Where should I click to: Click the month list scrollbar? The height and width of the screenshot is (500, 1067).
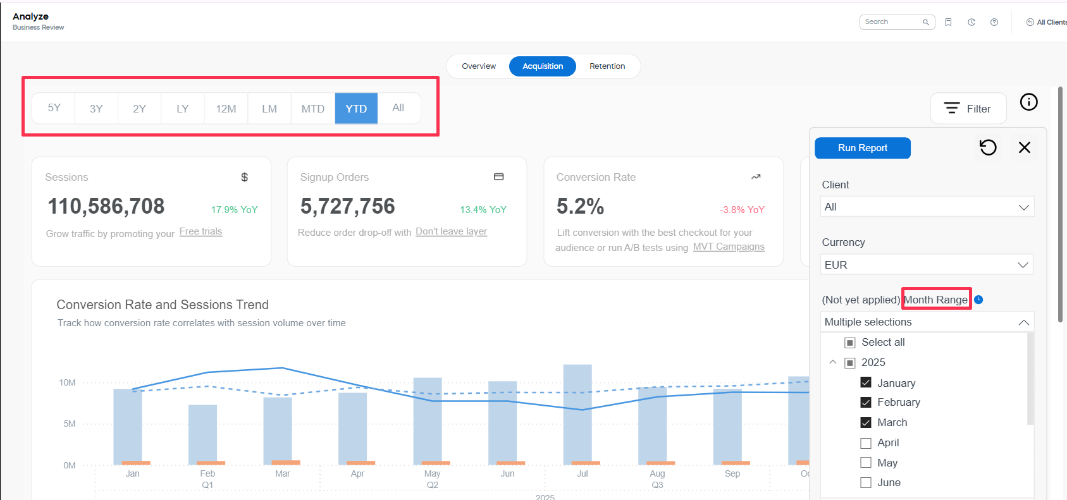pos(1030,379)
